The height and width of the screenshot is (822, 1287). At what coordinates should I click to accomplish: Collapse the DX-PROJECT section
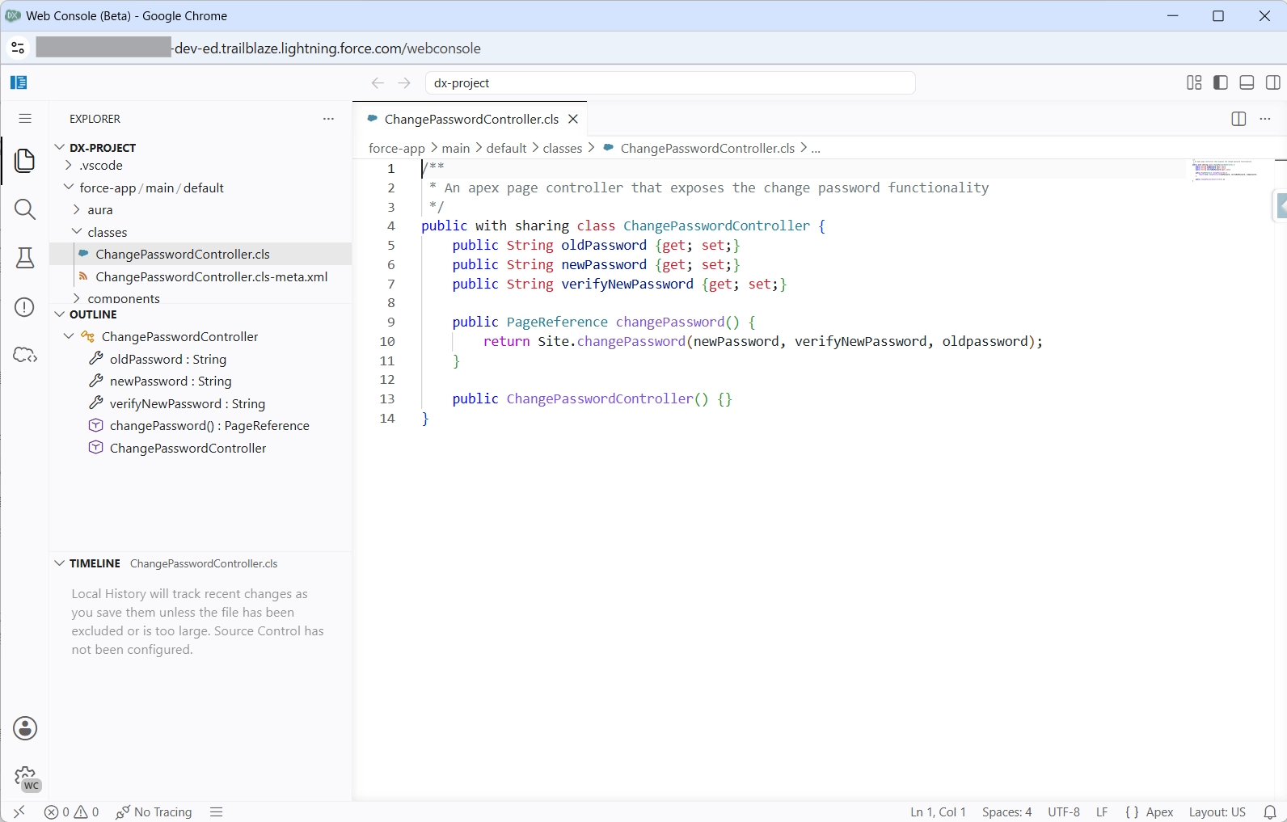click(59, 147)
